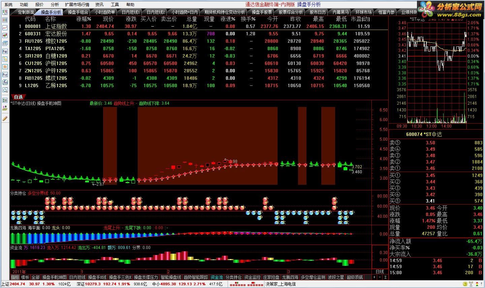485x288 pixels.
Task: Click the 上证指数 row
Action: [199, 26]
